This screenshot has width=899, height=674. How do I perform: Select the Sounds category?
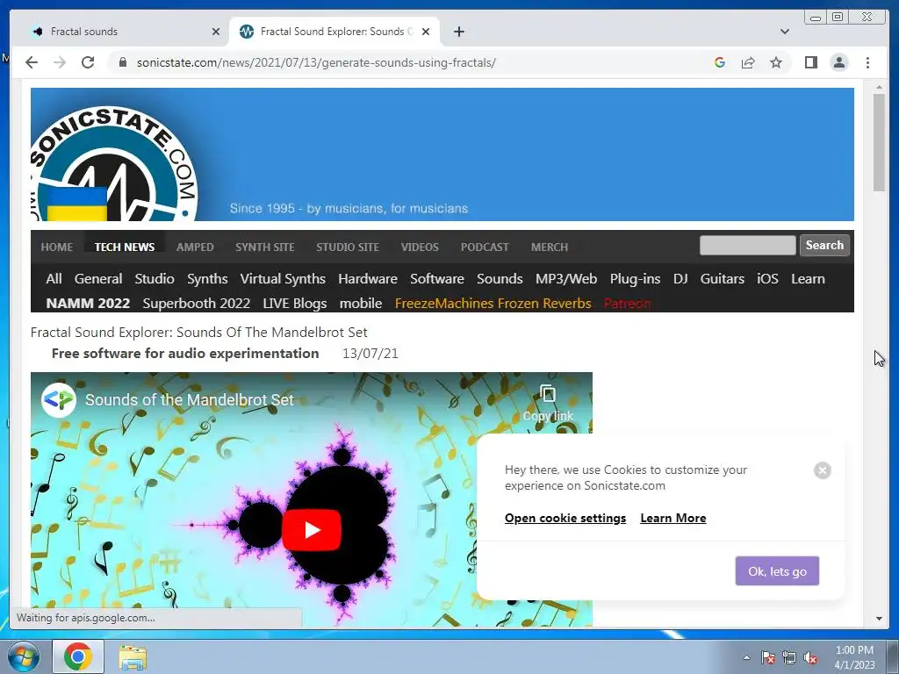click(x=500, y=278)
